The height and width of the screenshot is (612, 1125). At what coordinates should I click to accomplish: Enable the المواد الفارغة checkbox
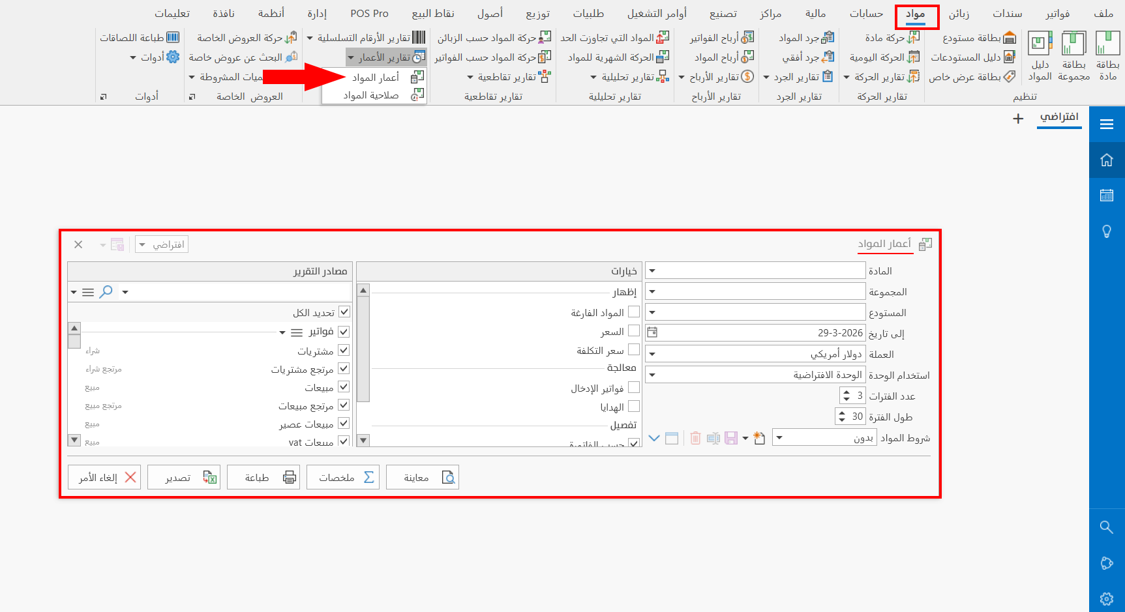click(x=634, y=312)
